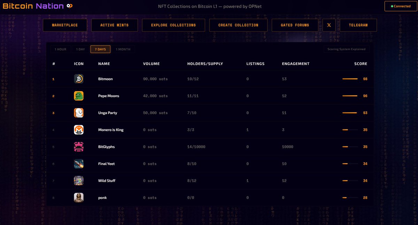The height and width of the screenshot is (225, 418).
Task: Click the 10000 engagement value
Action: pyautogui.click(x=288, y=147)
